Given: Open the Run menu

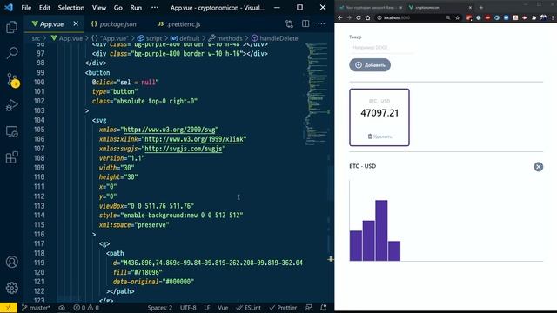Looking at the screenshot, I should [x=136, y=8].
